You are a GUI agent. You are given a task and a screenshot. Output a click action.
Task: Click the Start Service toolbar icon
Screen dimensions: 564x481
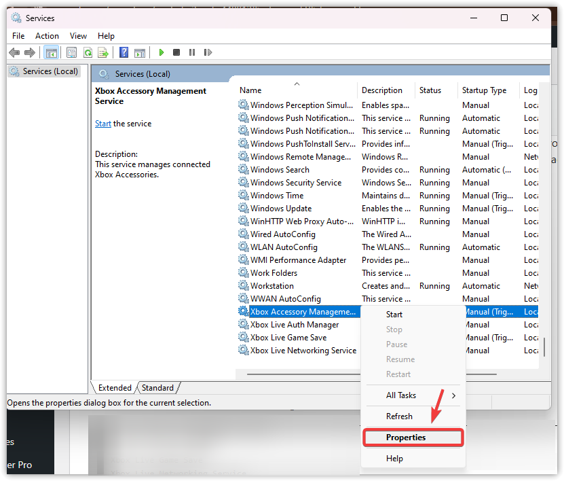pyautogui.click(x=161, y=52)
